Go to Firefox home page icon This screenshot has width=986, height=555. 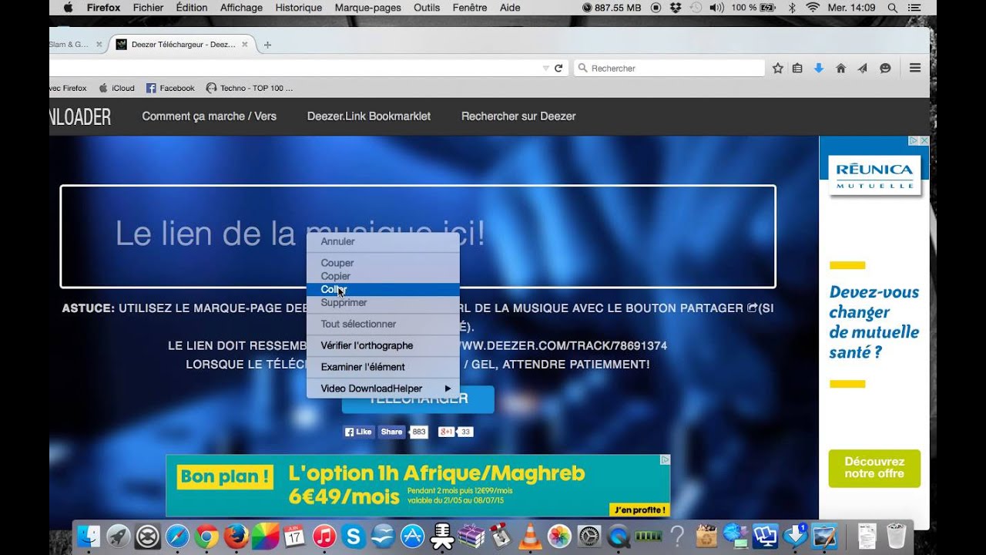coord(840,68)
